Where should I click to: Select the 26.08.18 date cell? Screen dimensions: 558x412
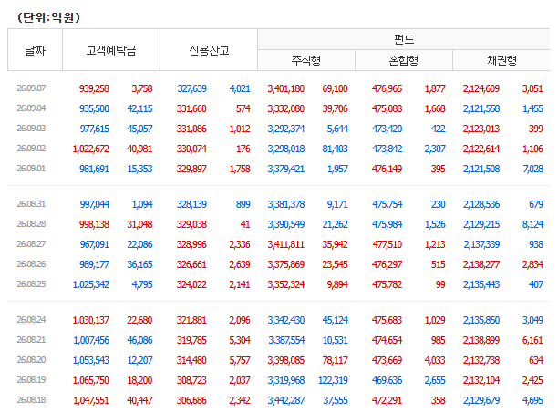click(x=31, y=400)
